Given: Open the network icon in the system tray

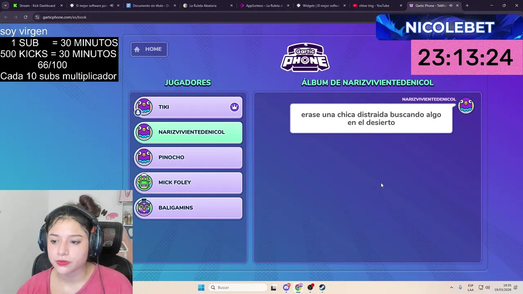Looking at the screenshot, I should (481, 287).
